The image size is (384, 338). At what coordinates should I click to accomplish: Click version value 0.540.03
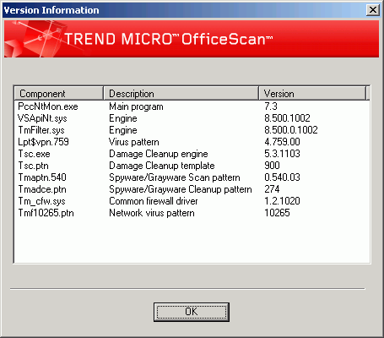[x=282, y=177]
